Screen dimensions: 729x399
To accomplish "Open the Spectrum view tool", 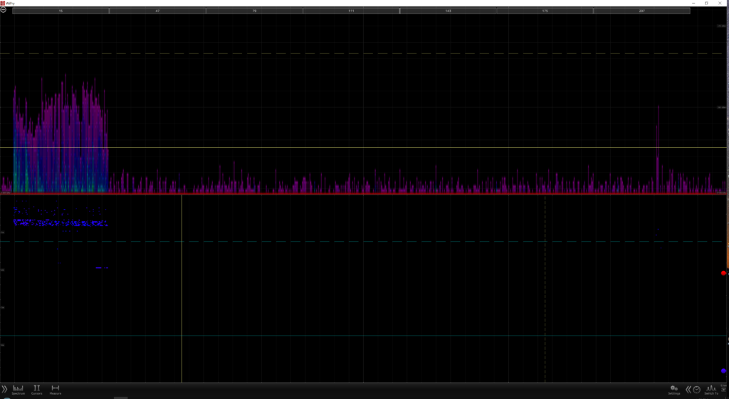I will pyautogui.click(x=18, y=390).
